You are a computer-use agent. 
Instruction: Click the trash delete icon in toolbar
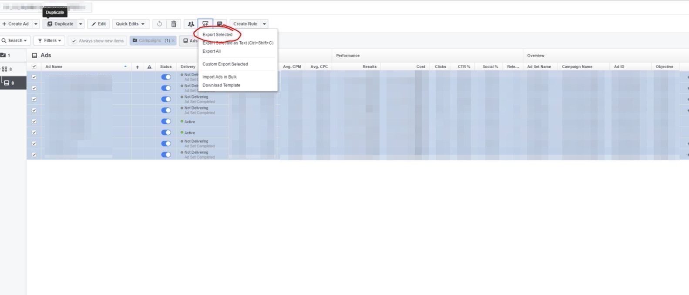coord(174,24)
